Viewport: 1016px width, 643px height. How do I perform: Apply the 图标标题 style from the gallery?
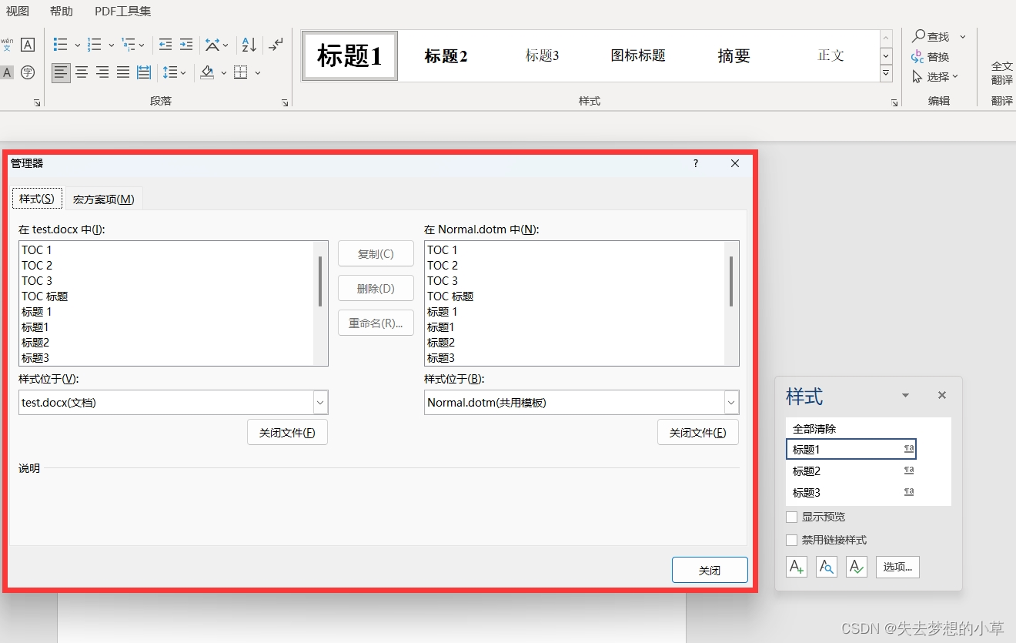point(638,55)
